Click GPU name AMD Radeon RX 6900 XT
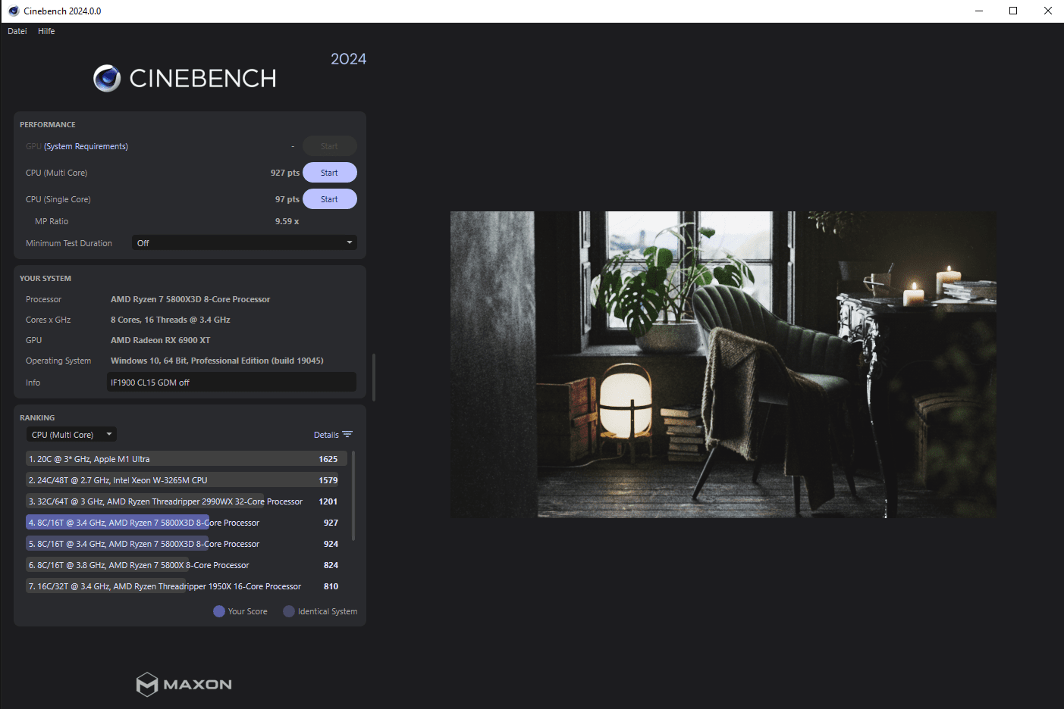The width and height of the screenshot is (1064, 709). click(161, 340)
